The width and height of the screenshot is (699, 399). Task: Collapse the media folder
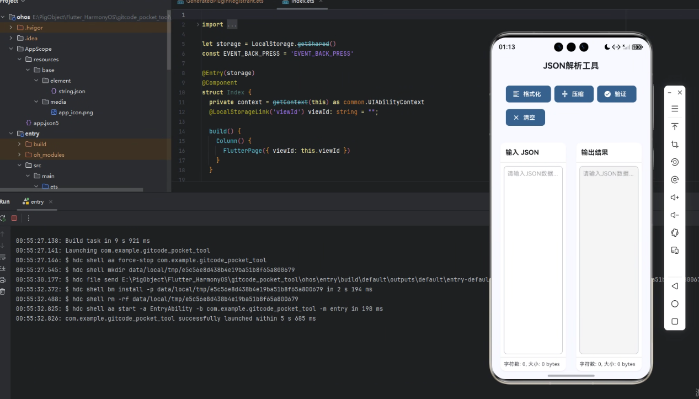36,102
